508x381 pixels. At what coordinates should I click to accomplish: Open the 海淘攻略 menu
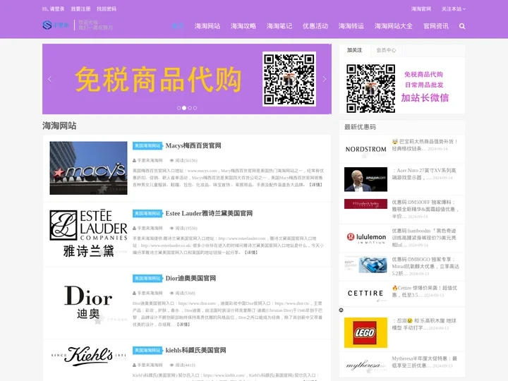pos(243,26)
